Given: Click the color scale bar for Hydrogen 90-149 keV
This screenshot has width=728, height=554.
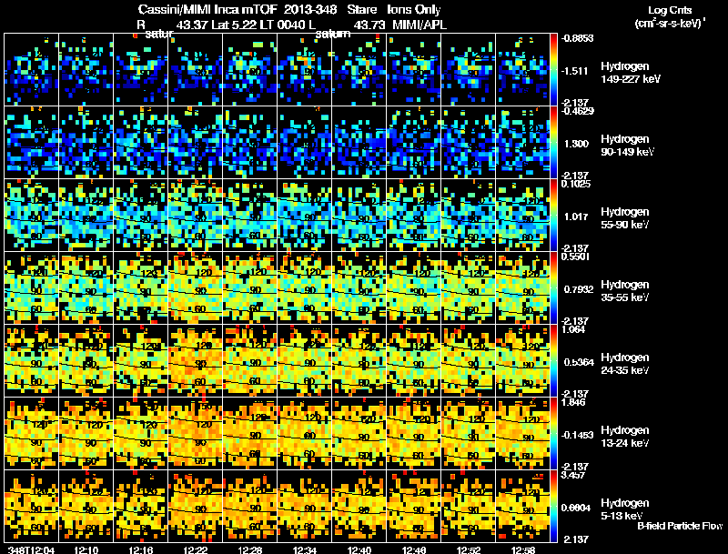Looking at the screenshot, I should [553, 143].
